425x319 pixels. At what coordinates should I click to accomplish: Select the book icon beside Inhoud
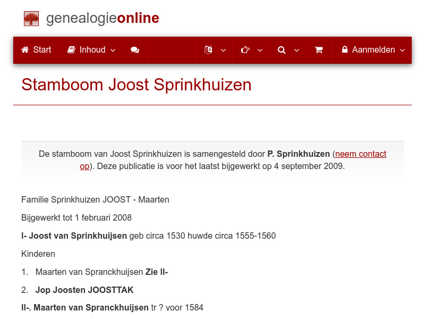(x=71, y=49)
